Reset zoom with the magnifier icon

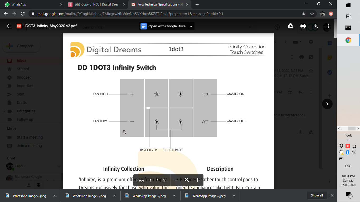187,180
